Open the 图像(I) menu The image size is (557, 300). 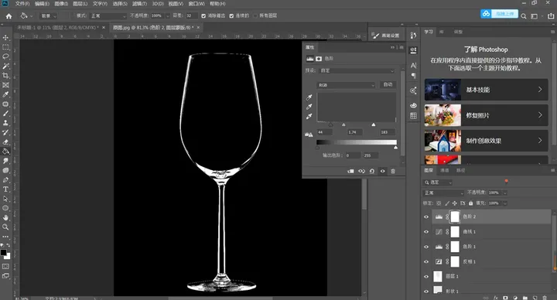[61, 4]
